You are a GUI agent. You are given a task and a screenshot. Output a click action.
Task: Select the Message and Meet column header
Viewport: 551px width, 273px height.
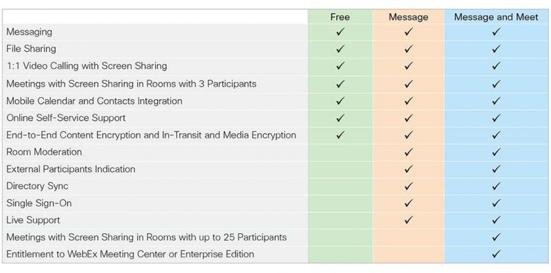(x=496, y=17)
